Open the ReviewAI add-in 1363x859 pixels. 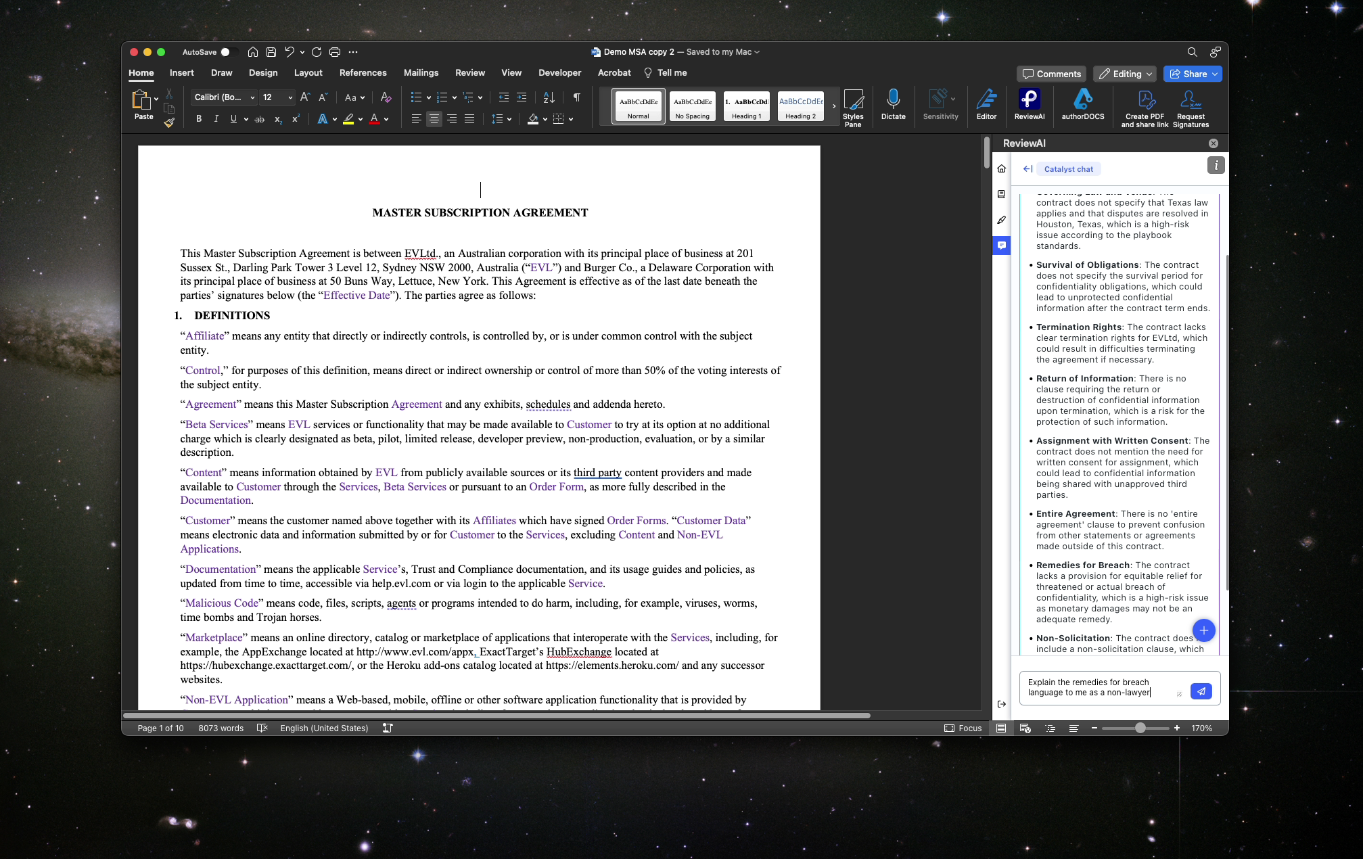[1029, 106]
